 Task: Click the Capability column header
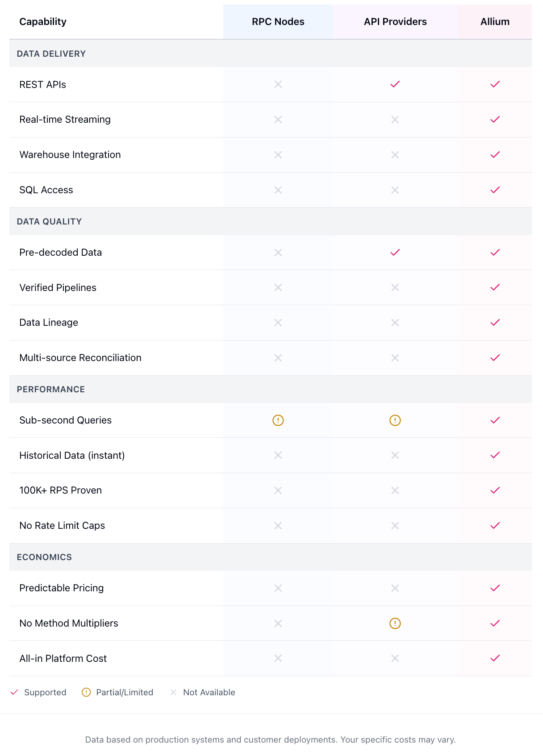tap(43, 22)
